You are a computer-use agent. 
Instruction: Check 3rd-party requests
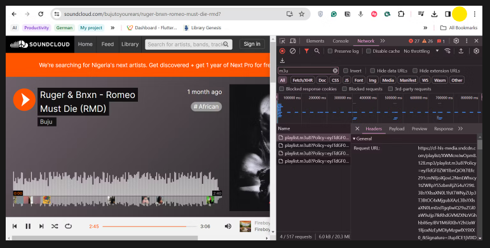(390, 89)
